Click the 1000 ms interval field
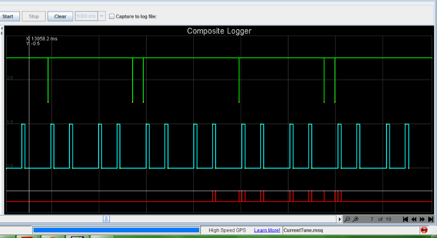Screen dimensions: 437x238 point(86,16)
